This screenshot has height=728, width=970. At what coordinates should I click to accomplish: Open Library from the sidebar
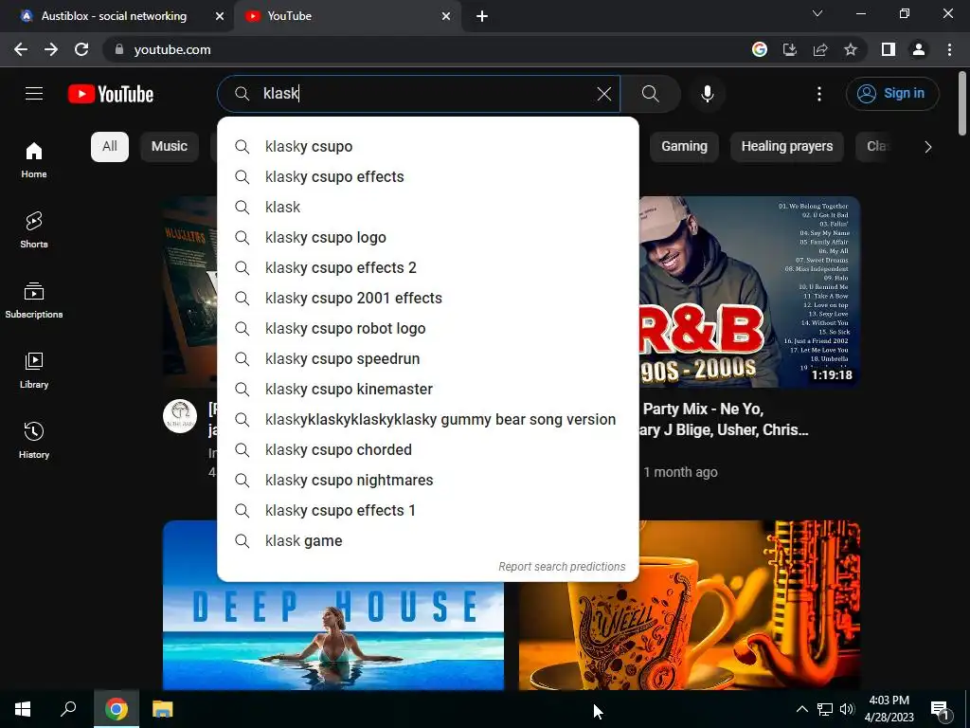pos(34,371)
